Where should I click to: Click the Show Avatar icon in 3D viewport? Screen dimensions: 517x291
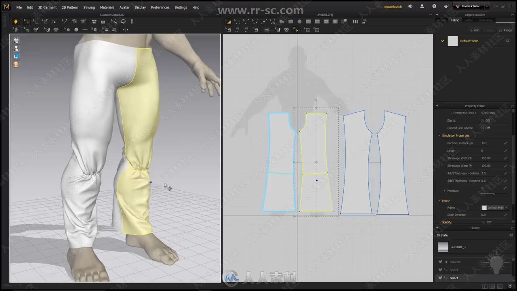point(16,48)
